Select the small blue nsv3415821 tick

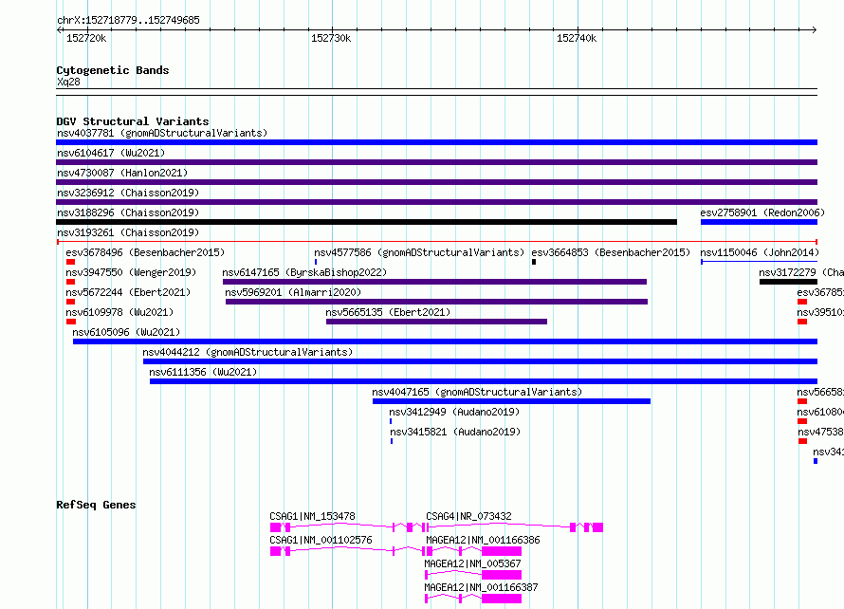tap(392, 441)
